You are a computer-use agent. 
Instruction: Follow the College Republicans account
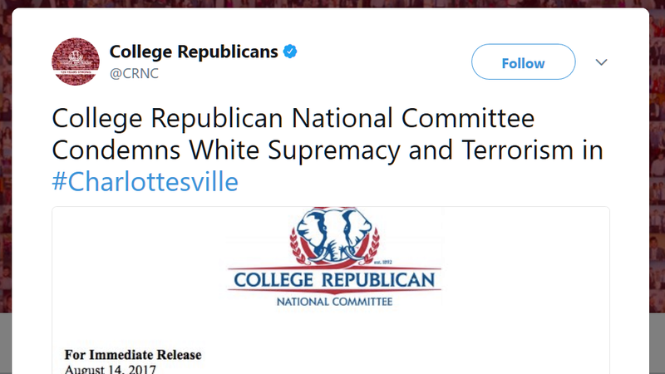(523, 63)
